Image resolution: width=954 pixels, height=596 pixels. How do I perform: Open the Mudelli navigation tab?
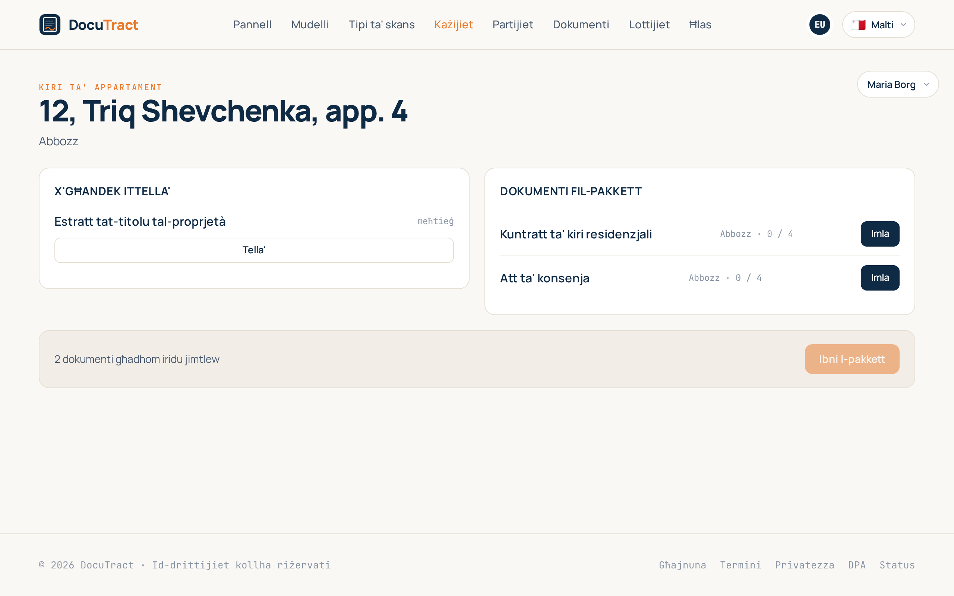click(310, 25)
